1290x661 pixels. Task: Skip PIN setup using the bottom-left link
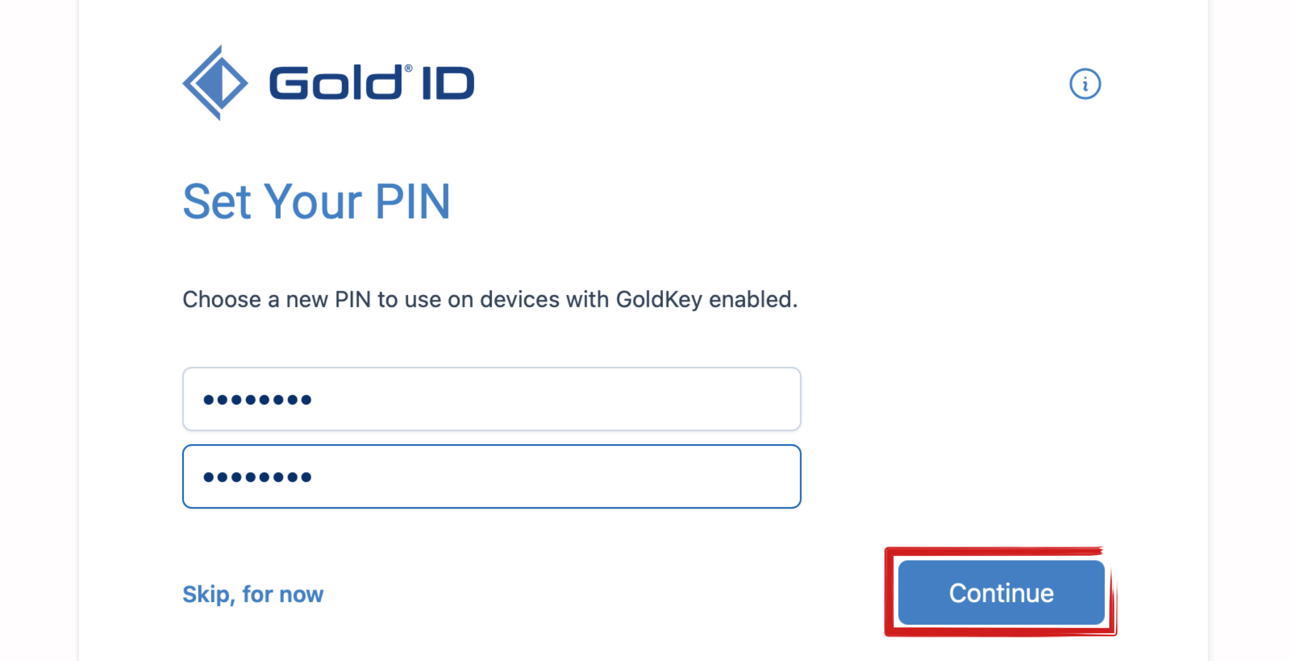coord(253,594)
